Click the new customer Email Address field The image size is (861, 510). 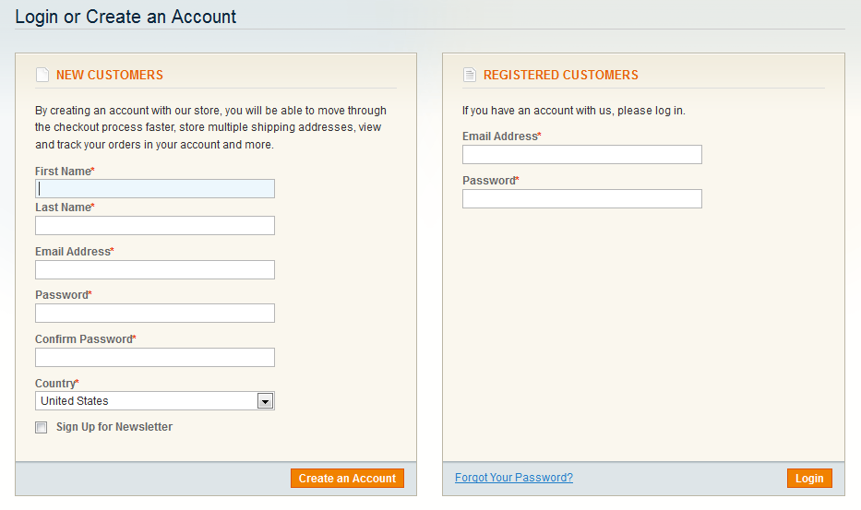point(155,269)
